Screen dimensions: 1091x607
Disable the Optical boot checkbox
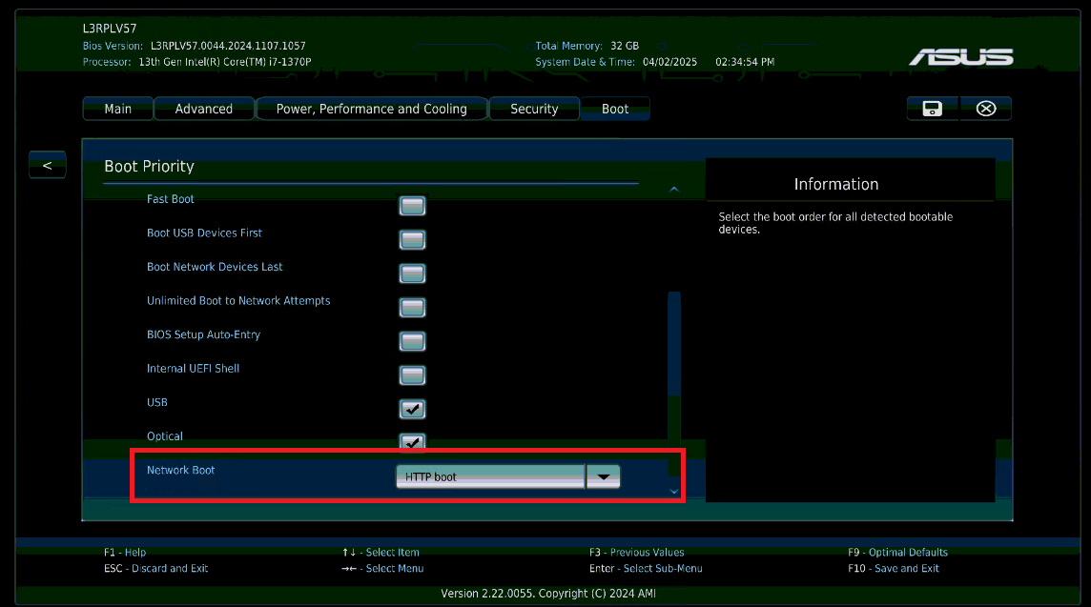click(412, 442)
